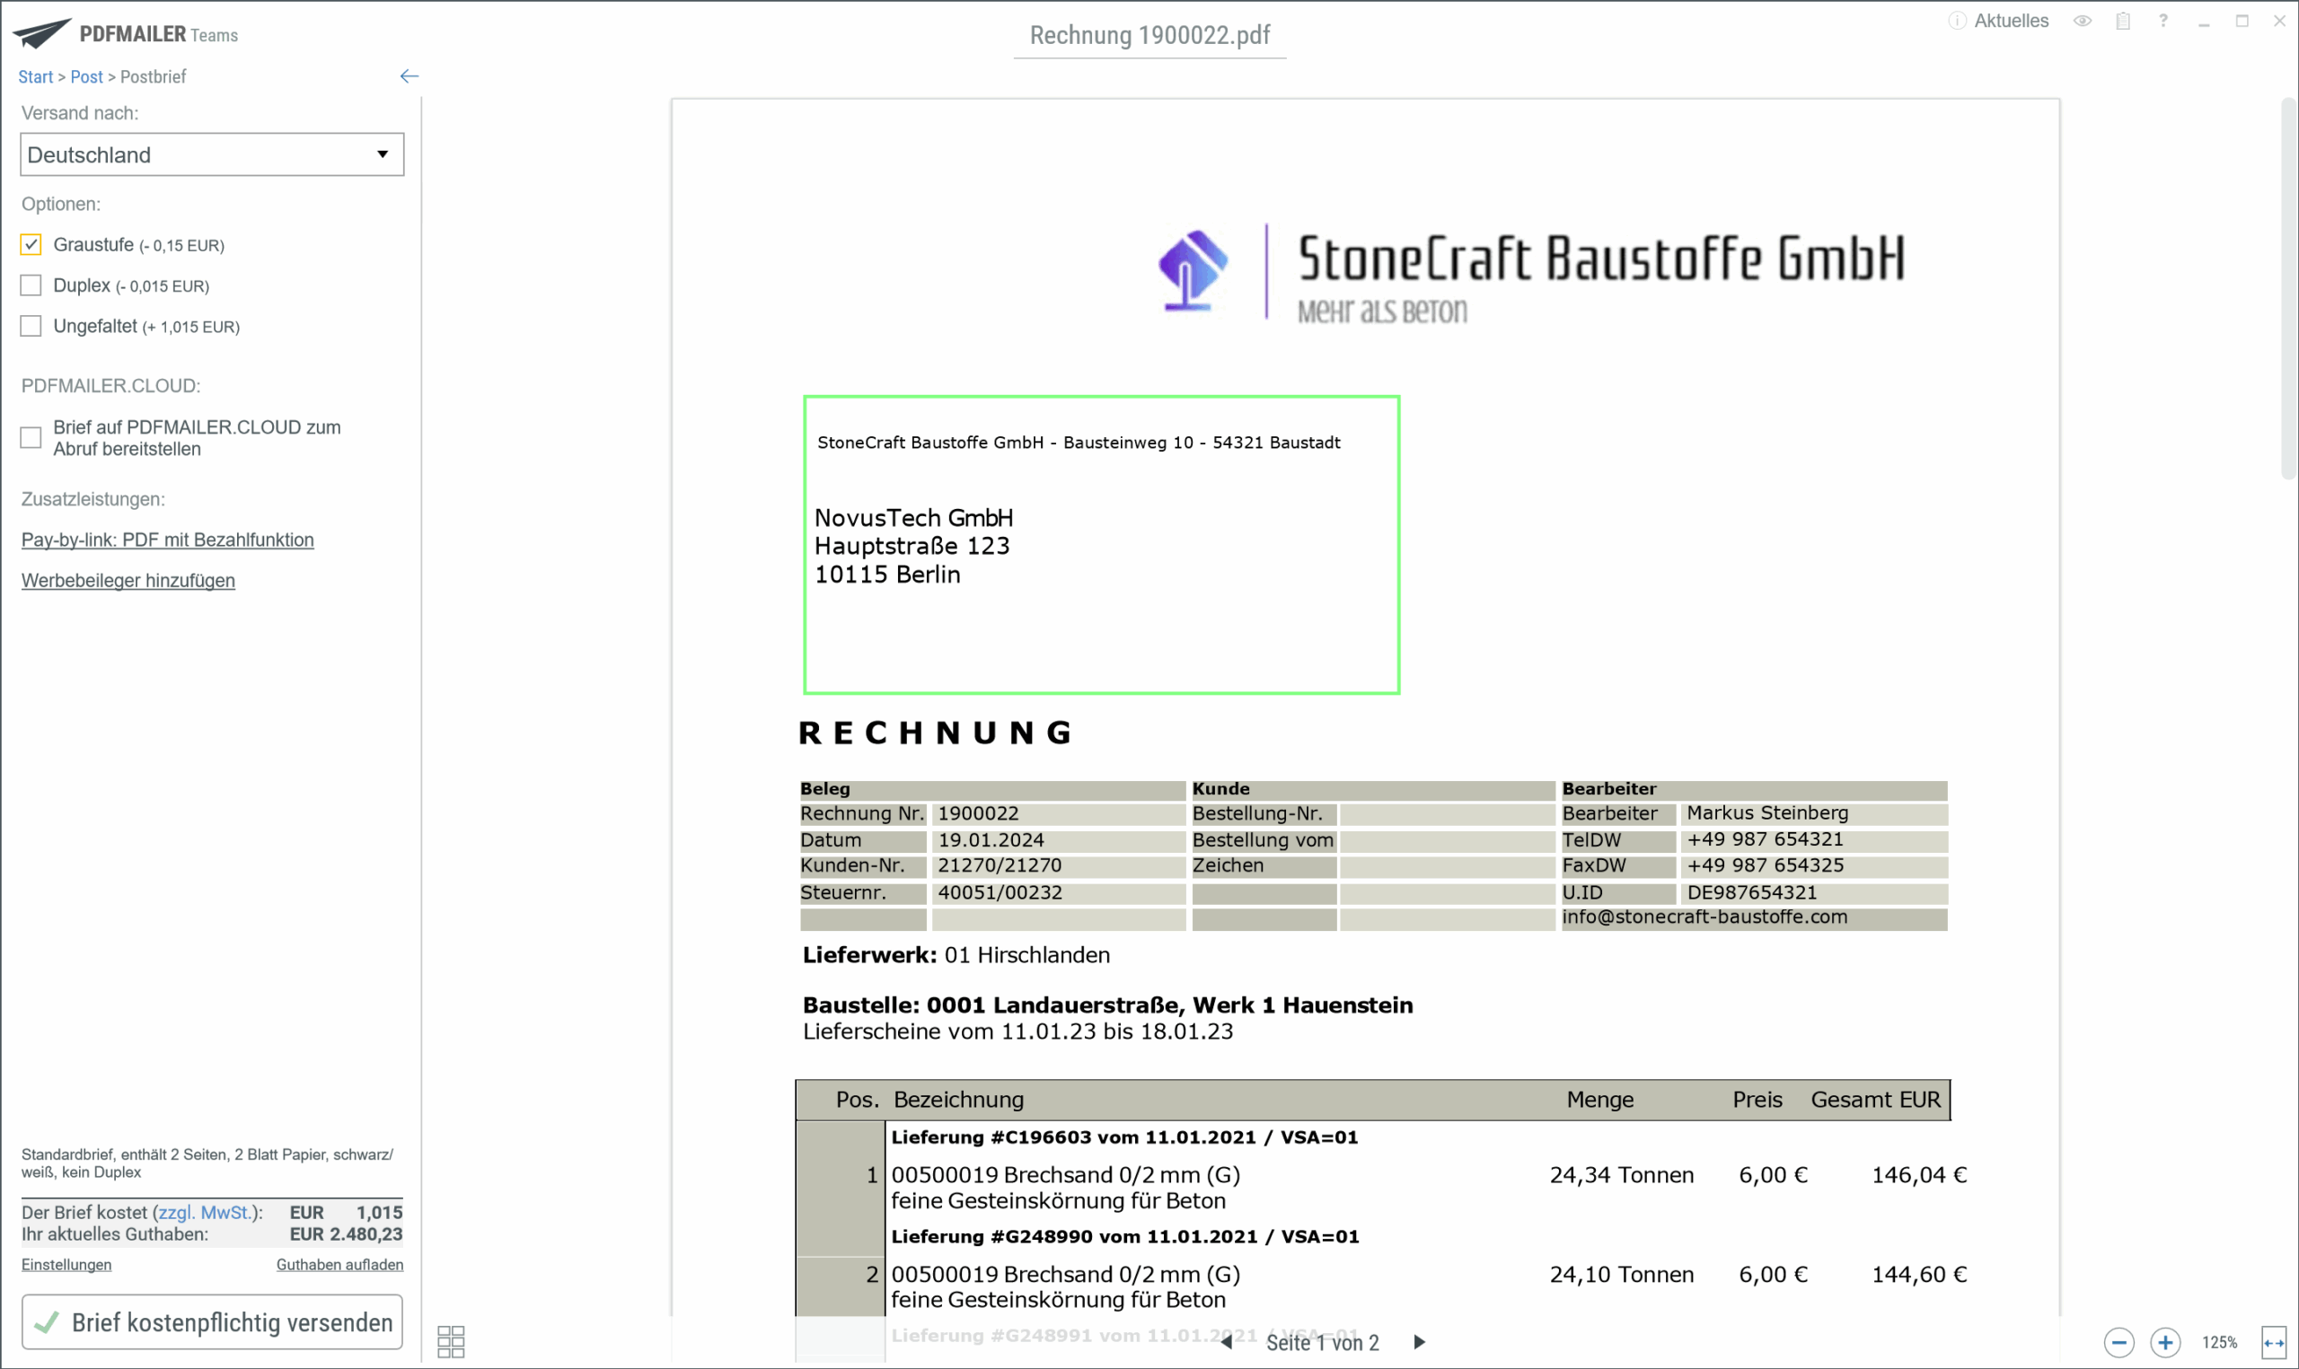Click the back arrow next to breadcrumb
This screenshot has width=2299, height=1369.
point(409,76)
